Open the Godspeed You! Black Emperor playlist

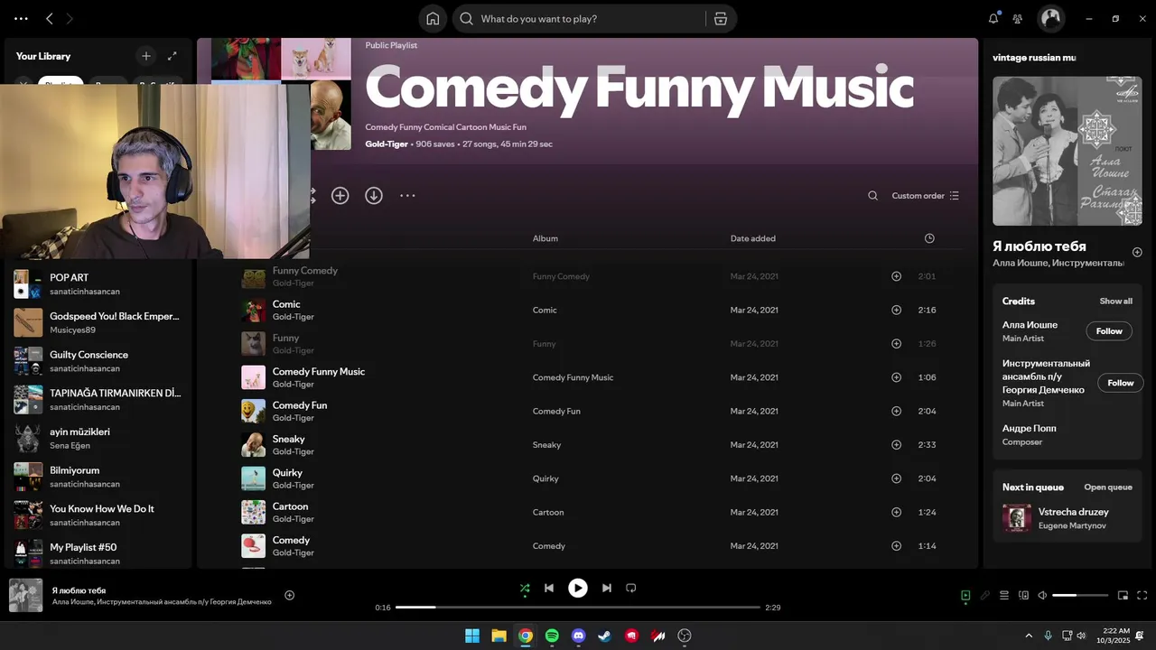click(x=98, y=322)
